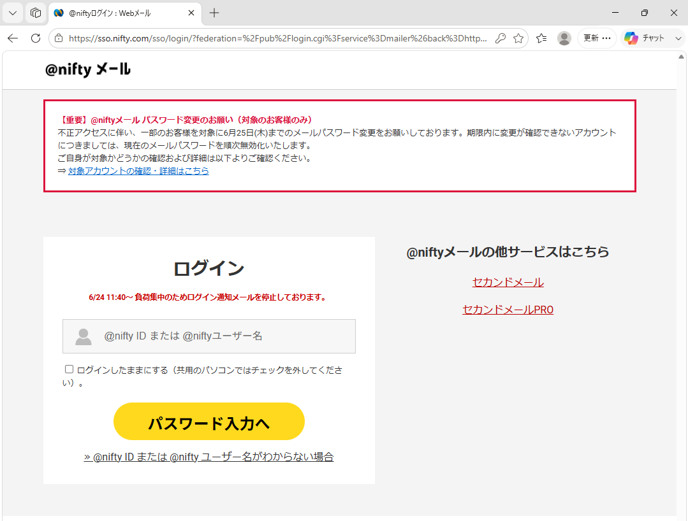This screenshot has width=688, height=521.
Task: Click the @nifty ID username input field
Action: (x=209, y=336)
